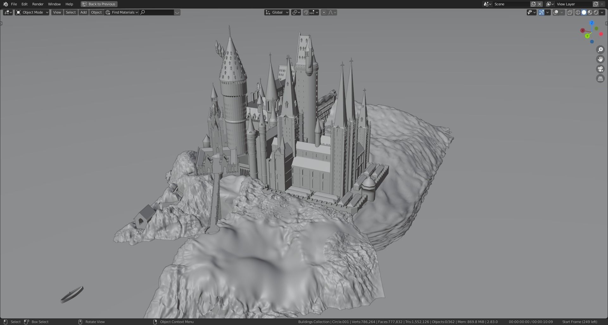Open the editor type selector dropdown
Viewport: 608px width, 325px height.
(8, 12)
